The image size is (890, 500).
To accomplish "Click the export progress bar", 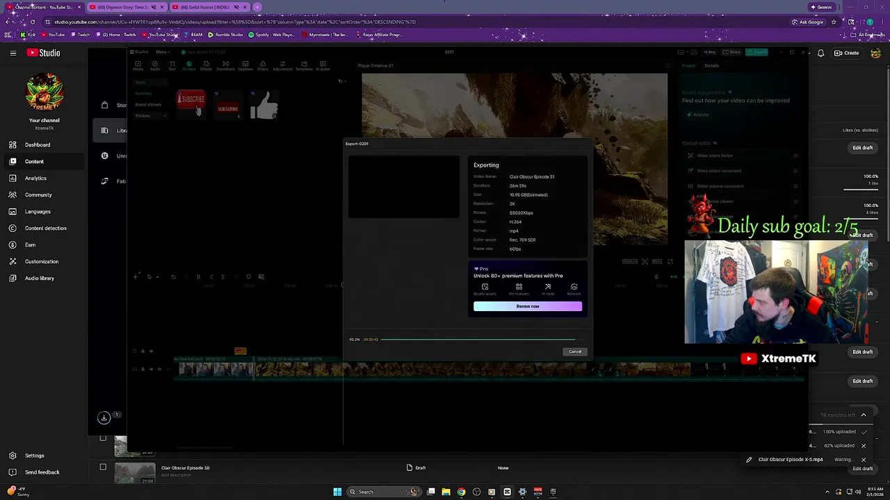I will 483,340.
